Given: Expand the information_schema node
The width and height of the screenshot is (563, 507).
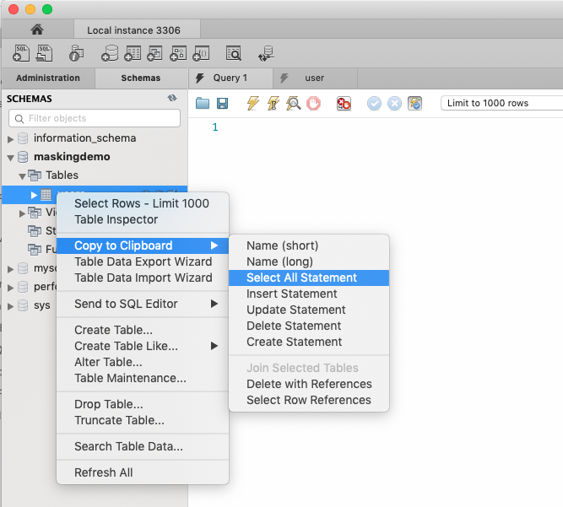Looking at the screenshot, I should pyautogui.click(x=10, y=139).
